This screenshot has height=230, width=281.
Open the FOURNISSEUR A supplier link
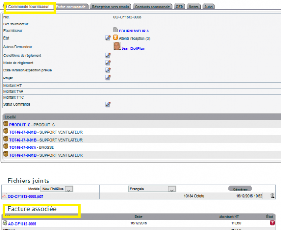(x=134, y=31)
